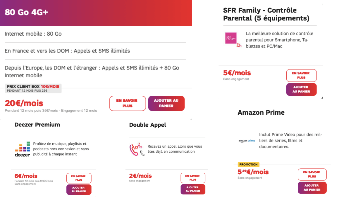Click the yellow Promotion badge
Screen dimensions: 351x197
[249, 165]
